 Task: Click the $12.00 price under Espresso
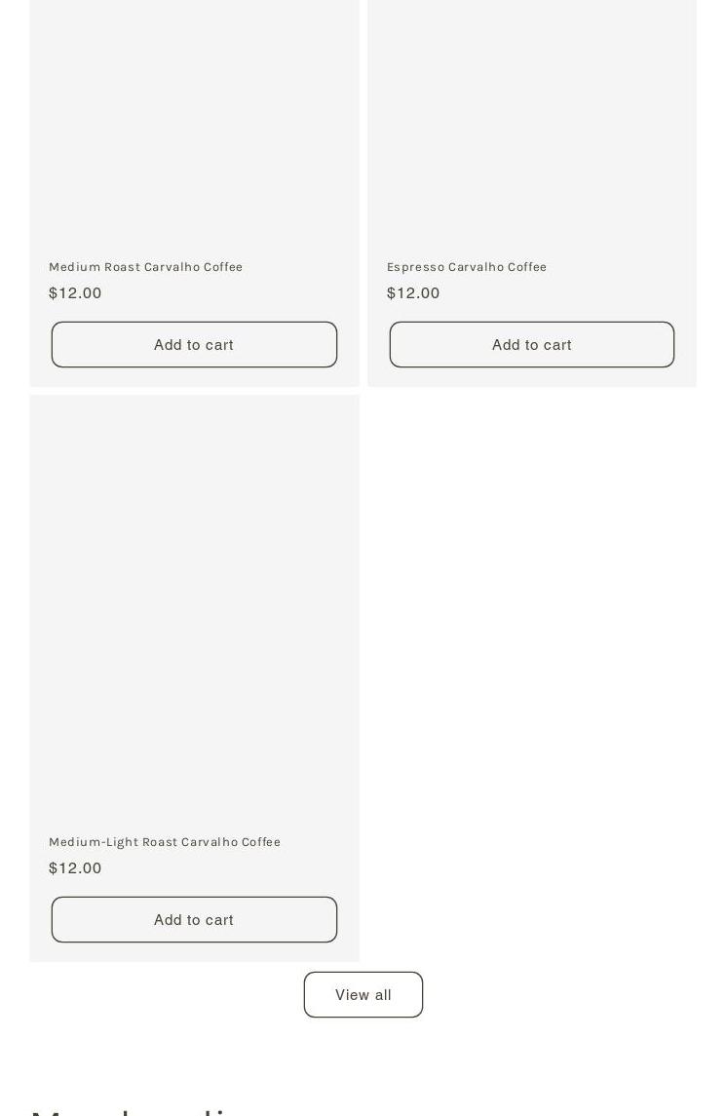413,293
